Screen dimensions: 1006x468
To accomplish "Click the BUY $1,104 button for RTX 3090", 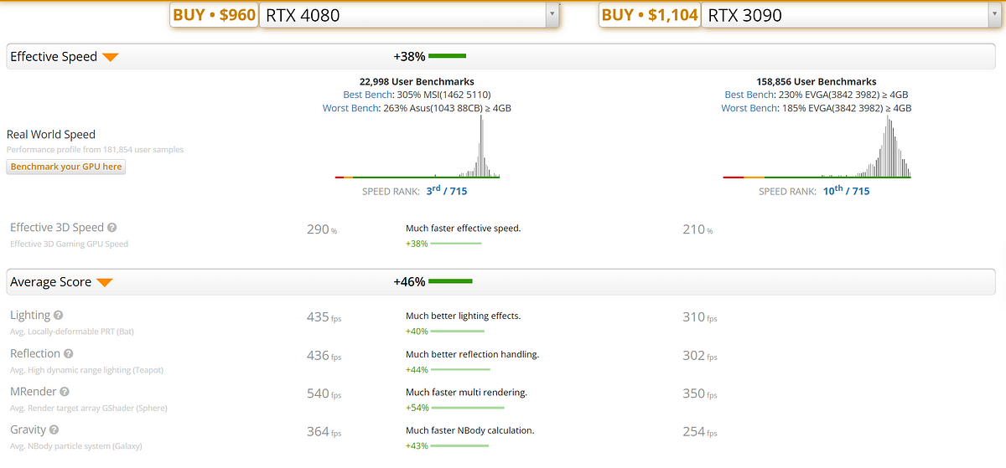I will (650, 14).
